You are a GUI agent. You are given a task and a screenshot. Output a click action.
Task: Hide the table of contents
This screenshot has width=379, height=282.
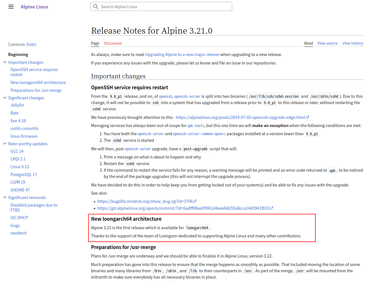[x=31, y=44]
